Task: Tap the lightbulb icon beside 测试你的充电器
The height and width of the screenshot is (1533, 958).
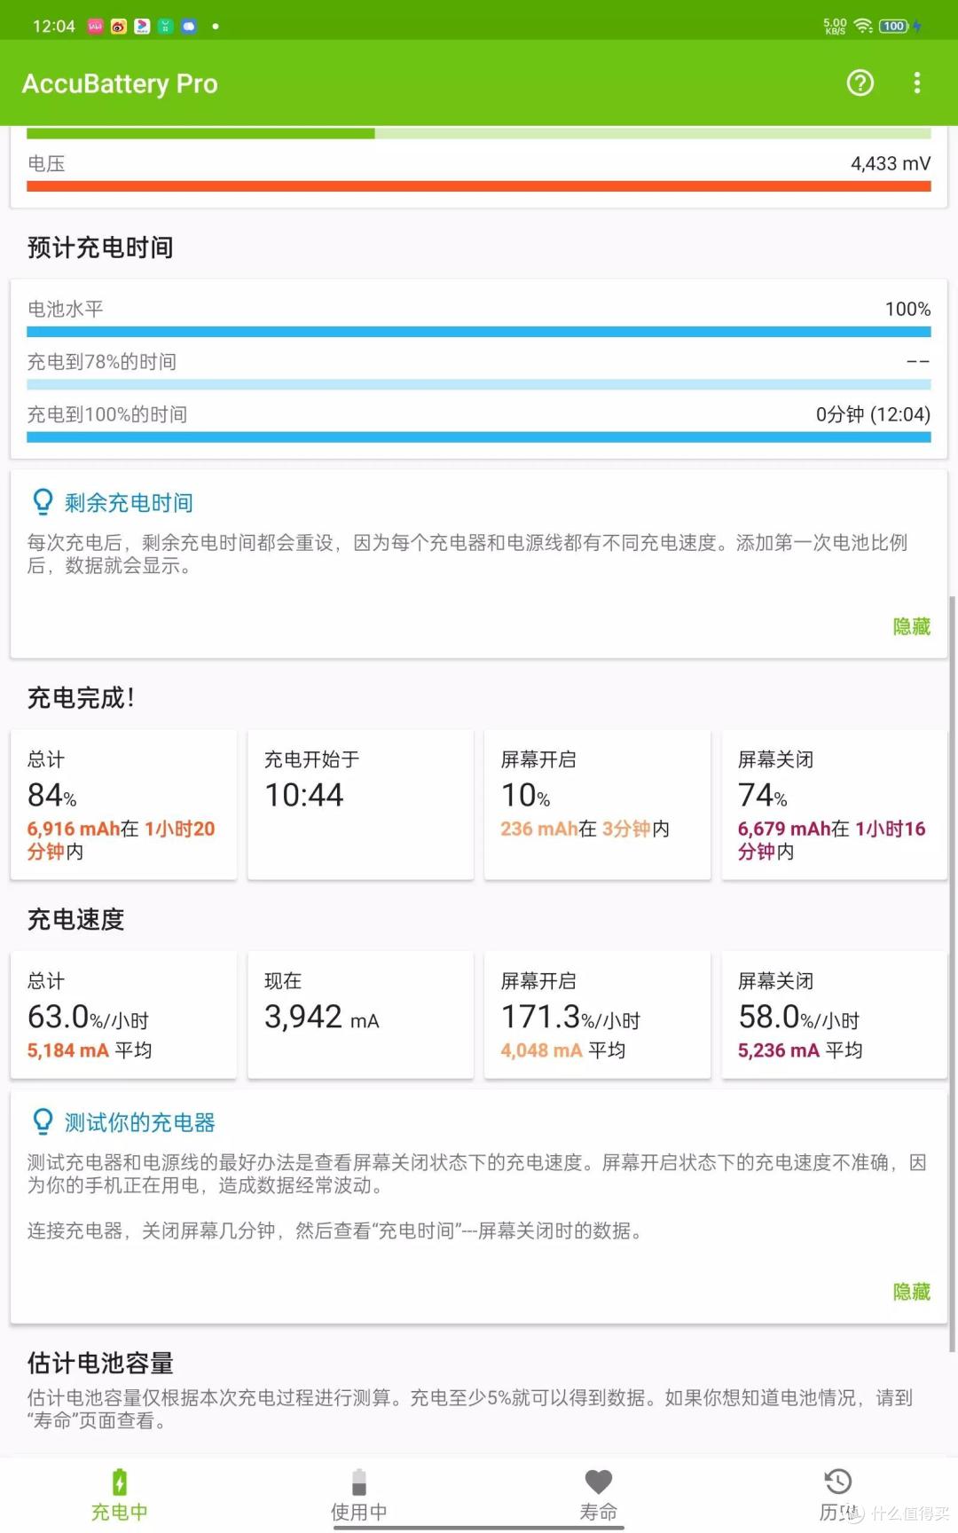Action: click(x=42, y=1121)
